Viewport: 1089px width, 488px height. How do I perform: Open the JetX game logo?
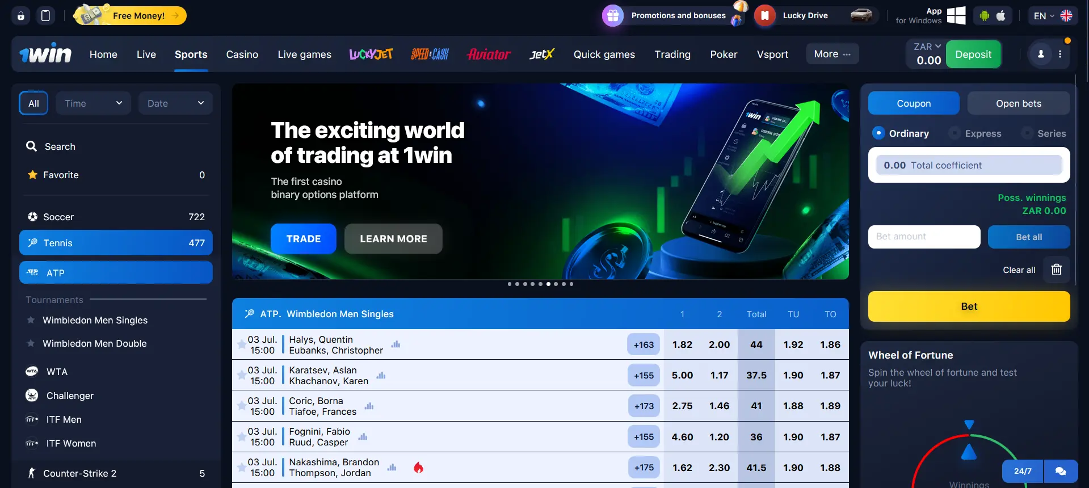point(541,54)
